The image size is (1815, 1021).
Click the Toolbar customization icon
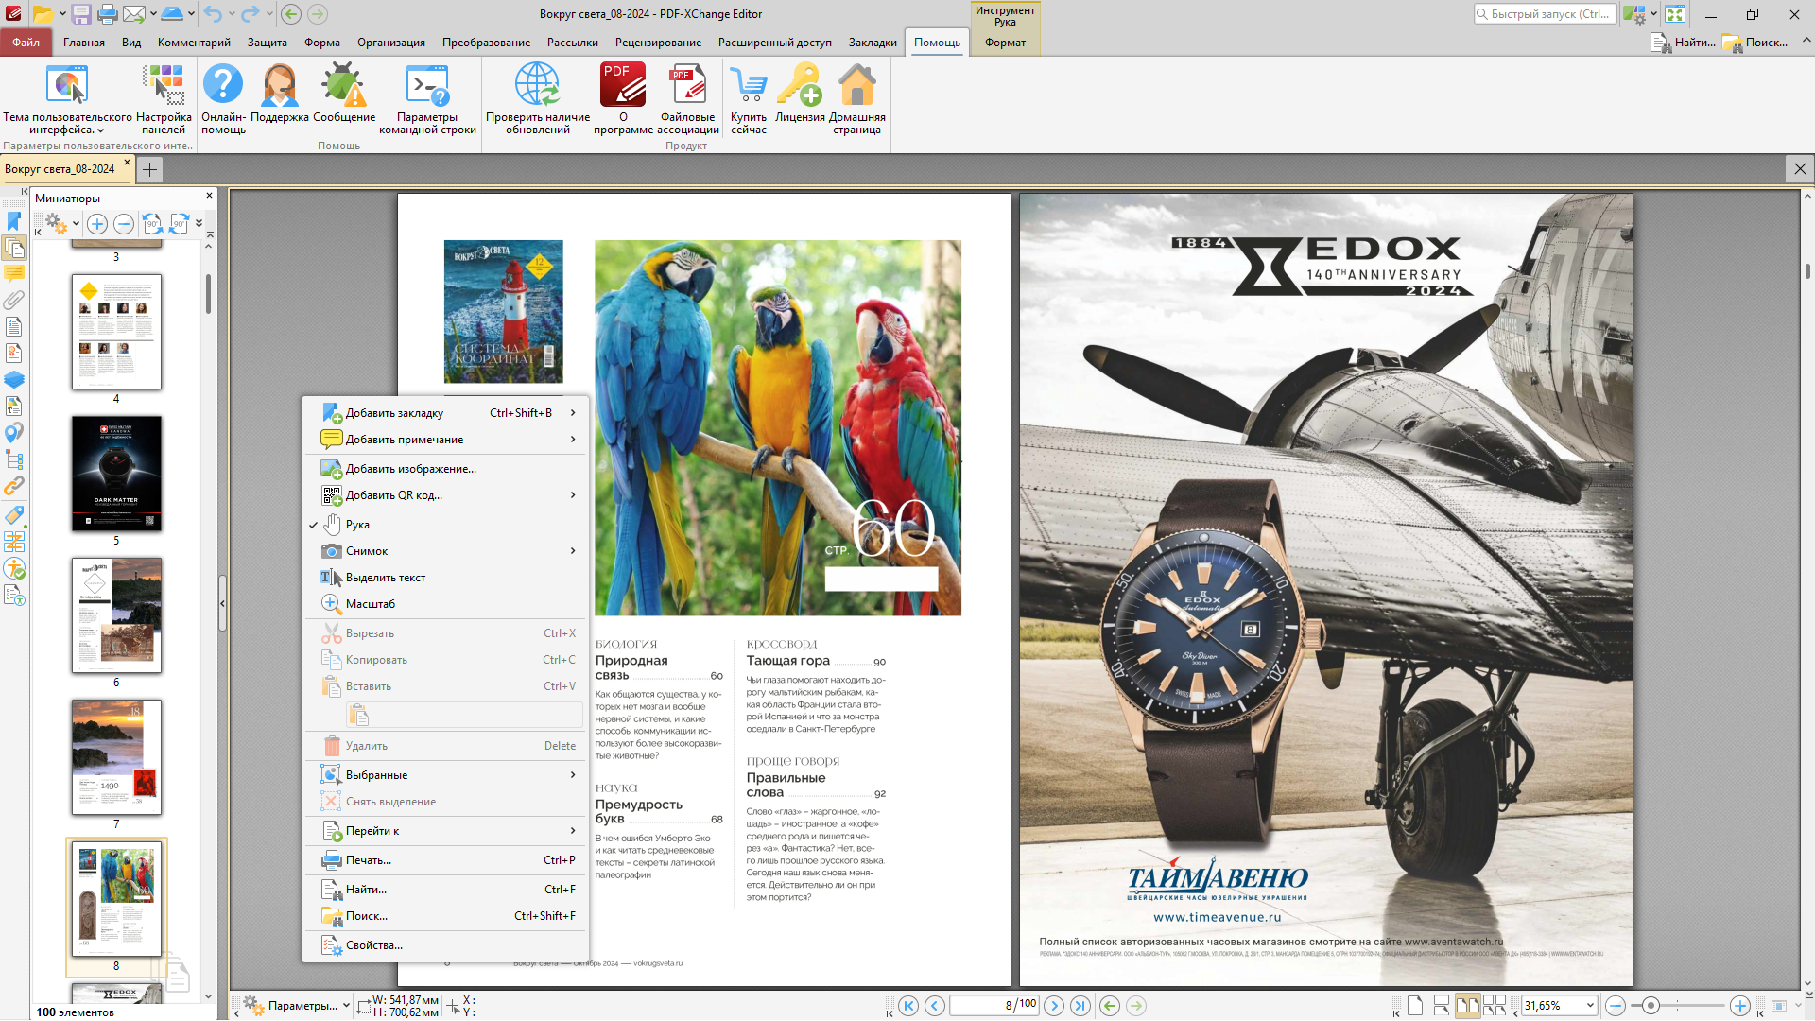pos(164,85)
